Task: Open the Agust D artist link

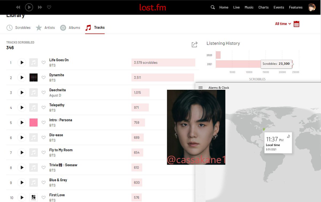Action: [x=55, y=95]
